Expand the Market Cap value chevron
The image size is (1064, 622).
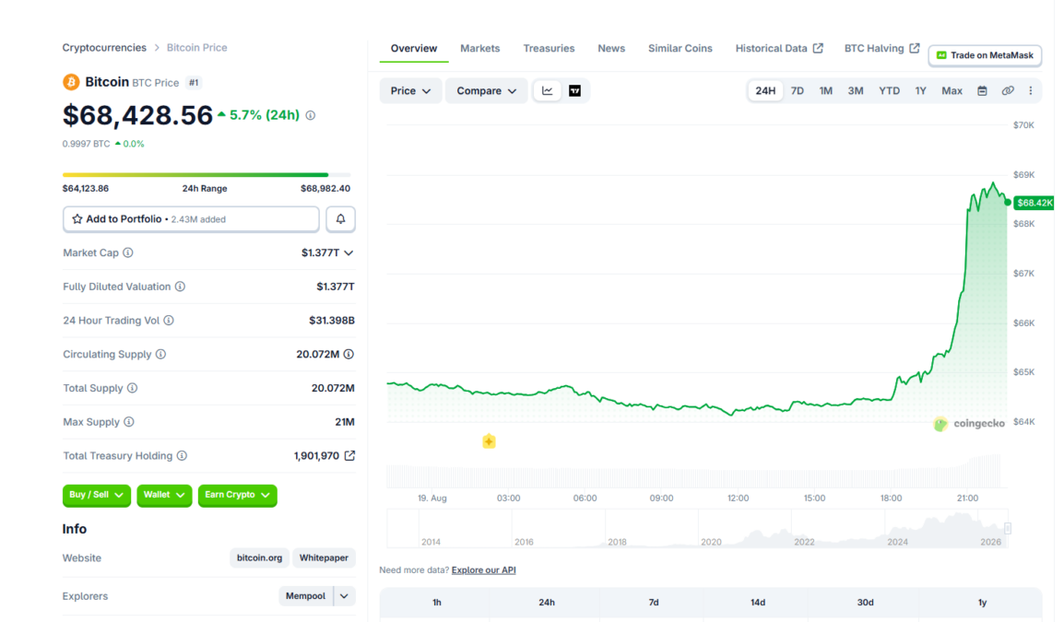pyautogui.click(x=349, y=253)
